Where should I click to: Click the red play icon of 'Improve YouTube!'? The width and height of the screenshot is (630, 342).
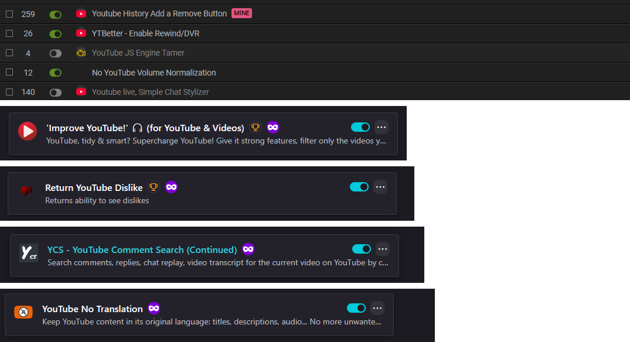click(28, 131)
